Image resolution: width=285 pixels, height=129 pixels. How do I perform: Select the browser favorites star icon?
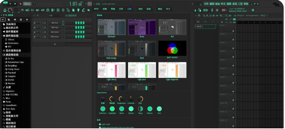(27, 20)
